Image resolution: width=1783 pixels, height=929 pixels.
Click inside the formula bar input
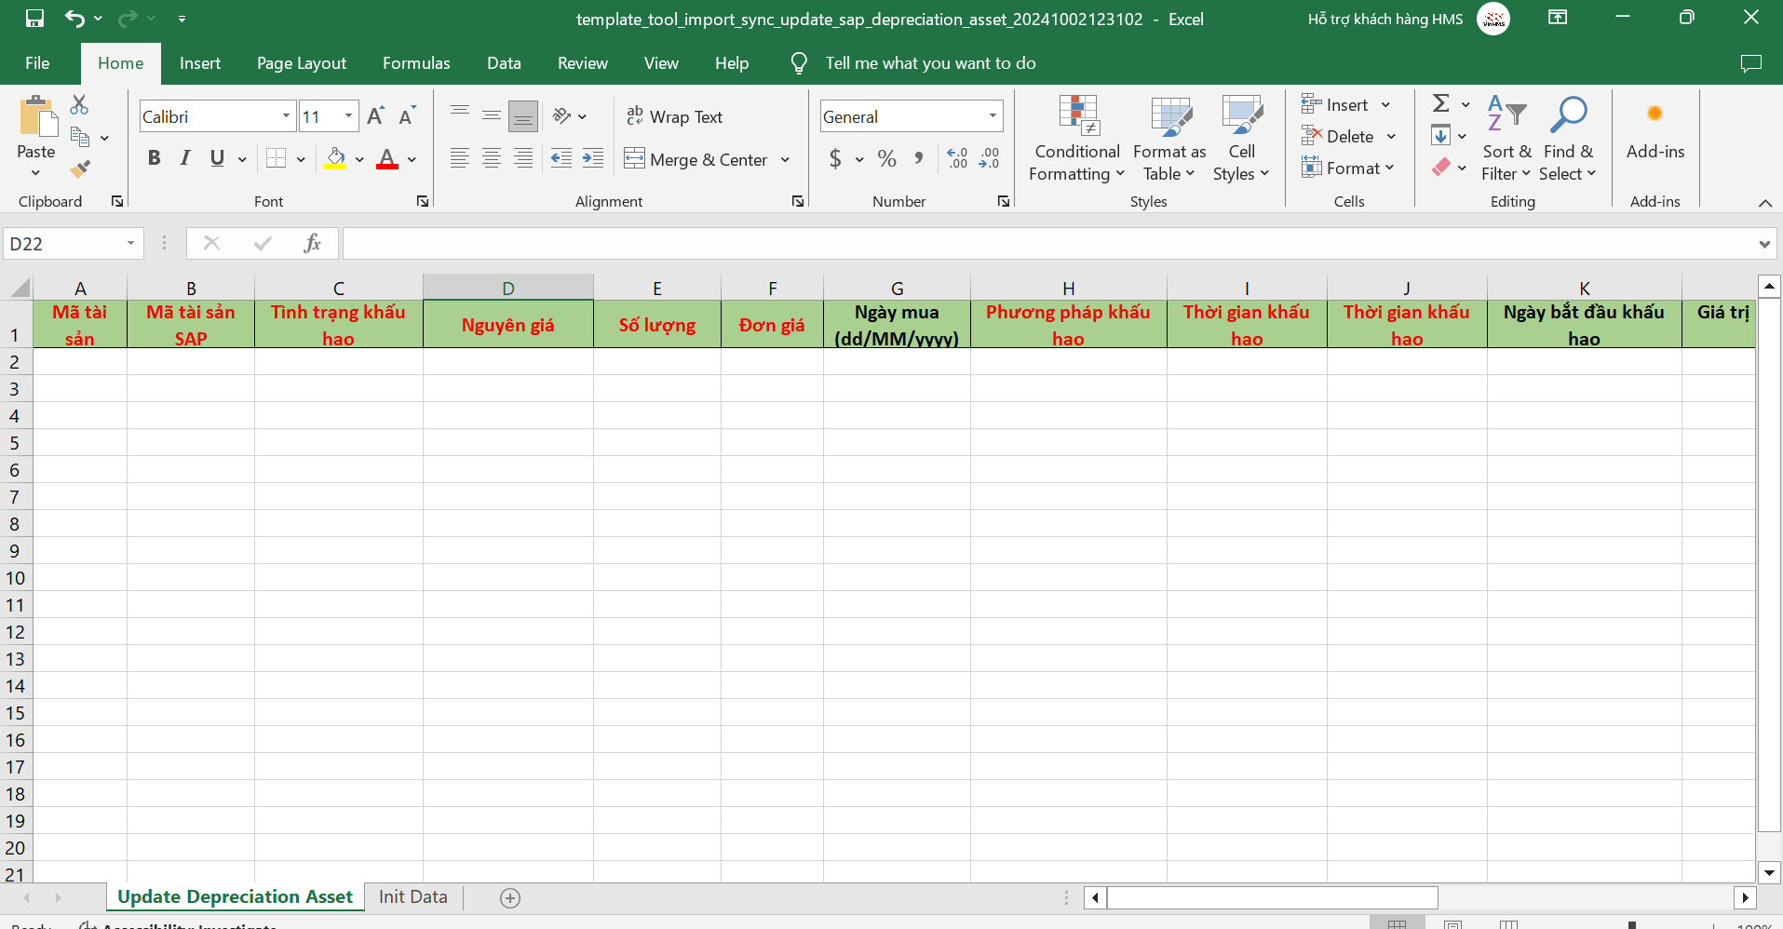[x=1043, y=244]
